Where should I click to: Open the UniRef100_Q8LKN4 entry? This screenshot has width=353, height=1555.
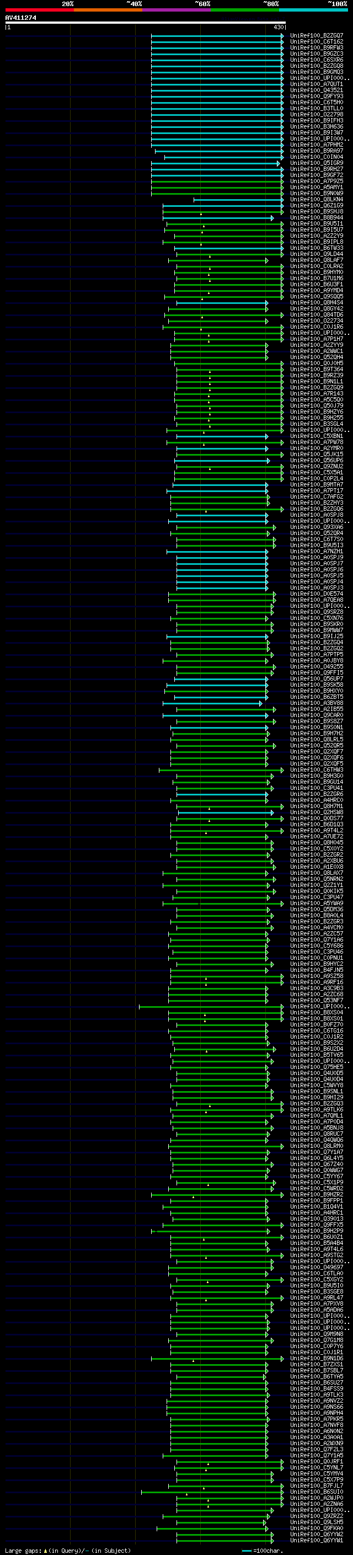coord(317,199)
